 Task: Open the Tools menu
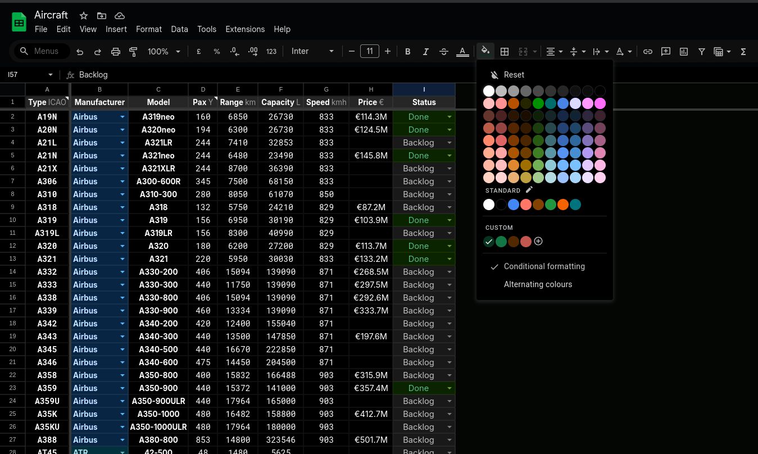click(207, 29)
